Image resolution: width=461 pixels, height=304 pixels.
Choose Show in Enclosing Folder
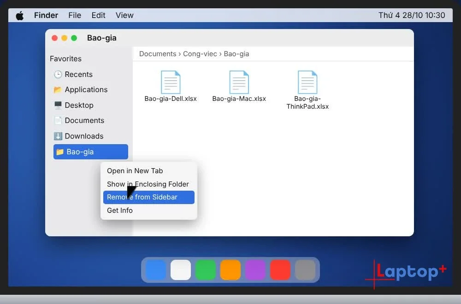click(x=149, y=184)
